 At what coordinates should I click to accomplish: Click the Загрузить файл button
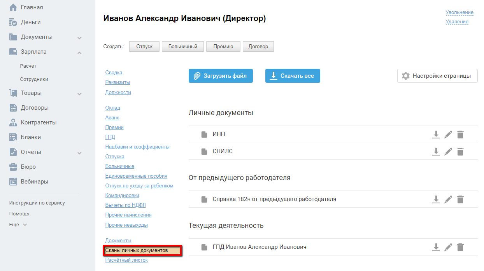coord(221,76)
